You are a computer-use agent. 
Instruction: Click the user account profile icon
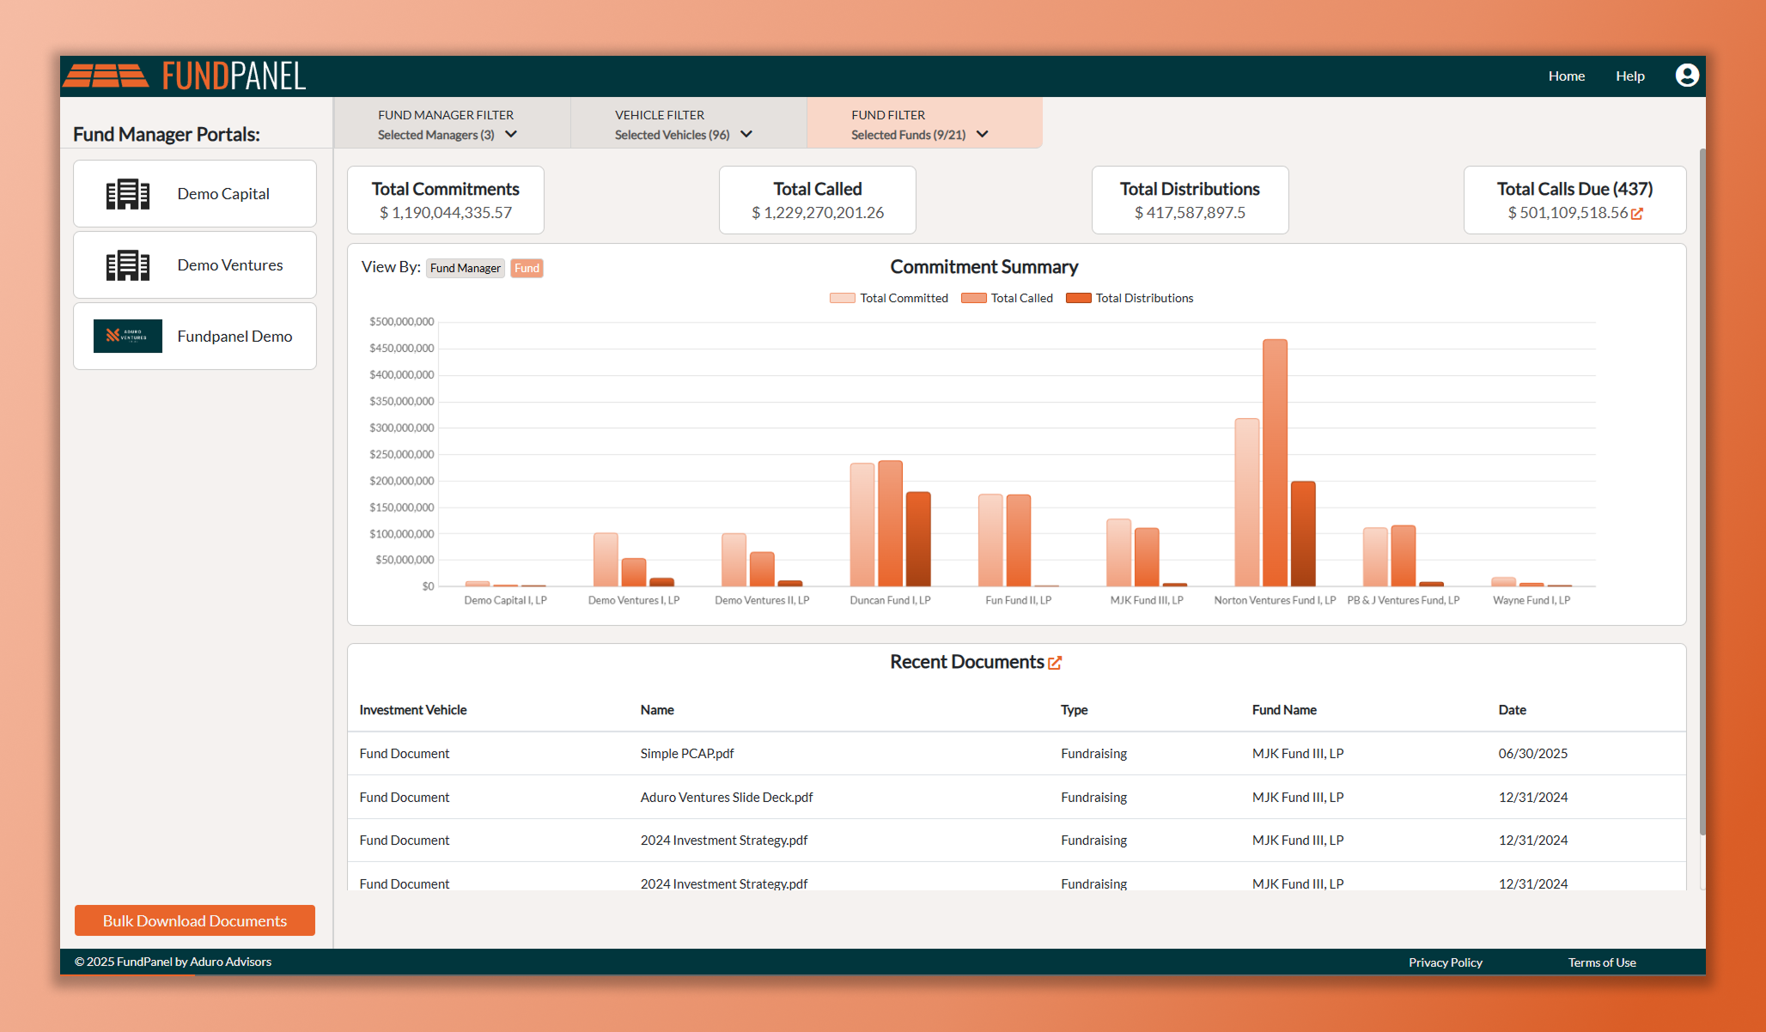pos(1686,76)
